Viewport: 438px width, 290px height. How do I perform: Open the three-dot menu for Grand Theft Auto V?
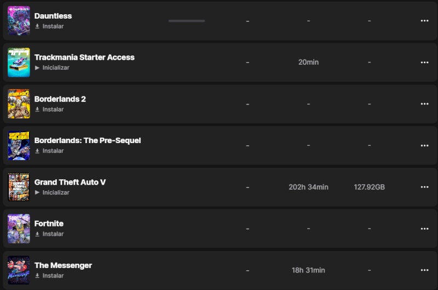click(x=424, y=187)
